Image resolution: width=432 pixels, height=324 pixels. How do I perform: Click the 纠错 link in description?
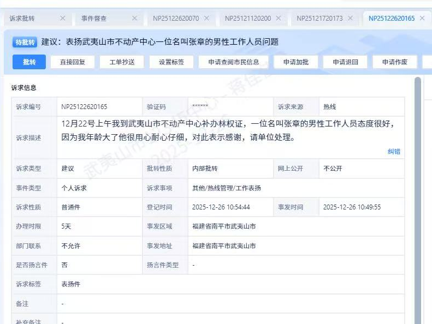(394, 152)
